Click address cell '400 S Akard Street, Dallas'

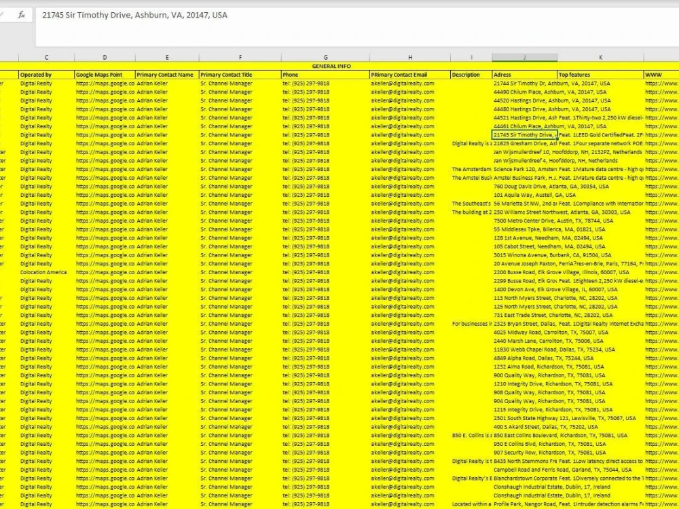(x=525, y=427)
